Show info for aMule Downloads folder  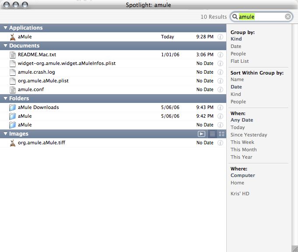coord(220,108)
